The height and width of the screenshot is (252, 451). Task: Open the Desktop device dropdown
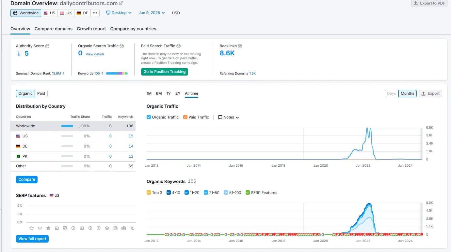tap(119, 13)
